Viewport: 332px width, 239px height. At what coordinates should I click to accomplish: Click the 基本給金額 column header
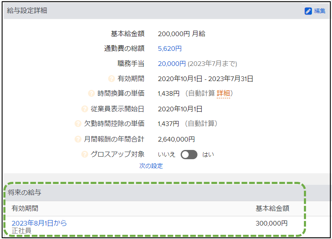[272, 208]
